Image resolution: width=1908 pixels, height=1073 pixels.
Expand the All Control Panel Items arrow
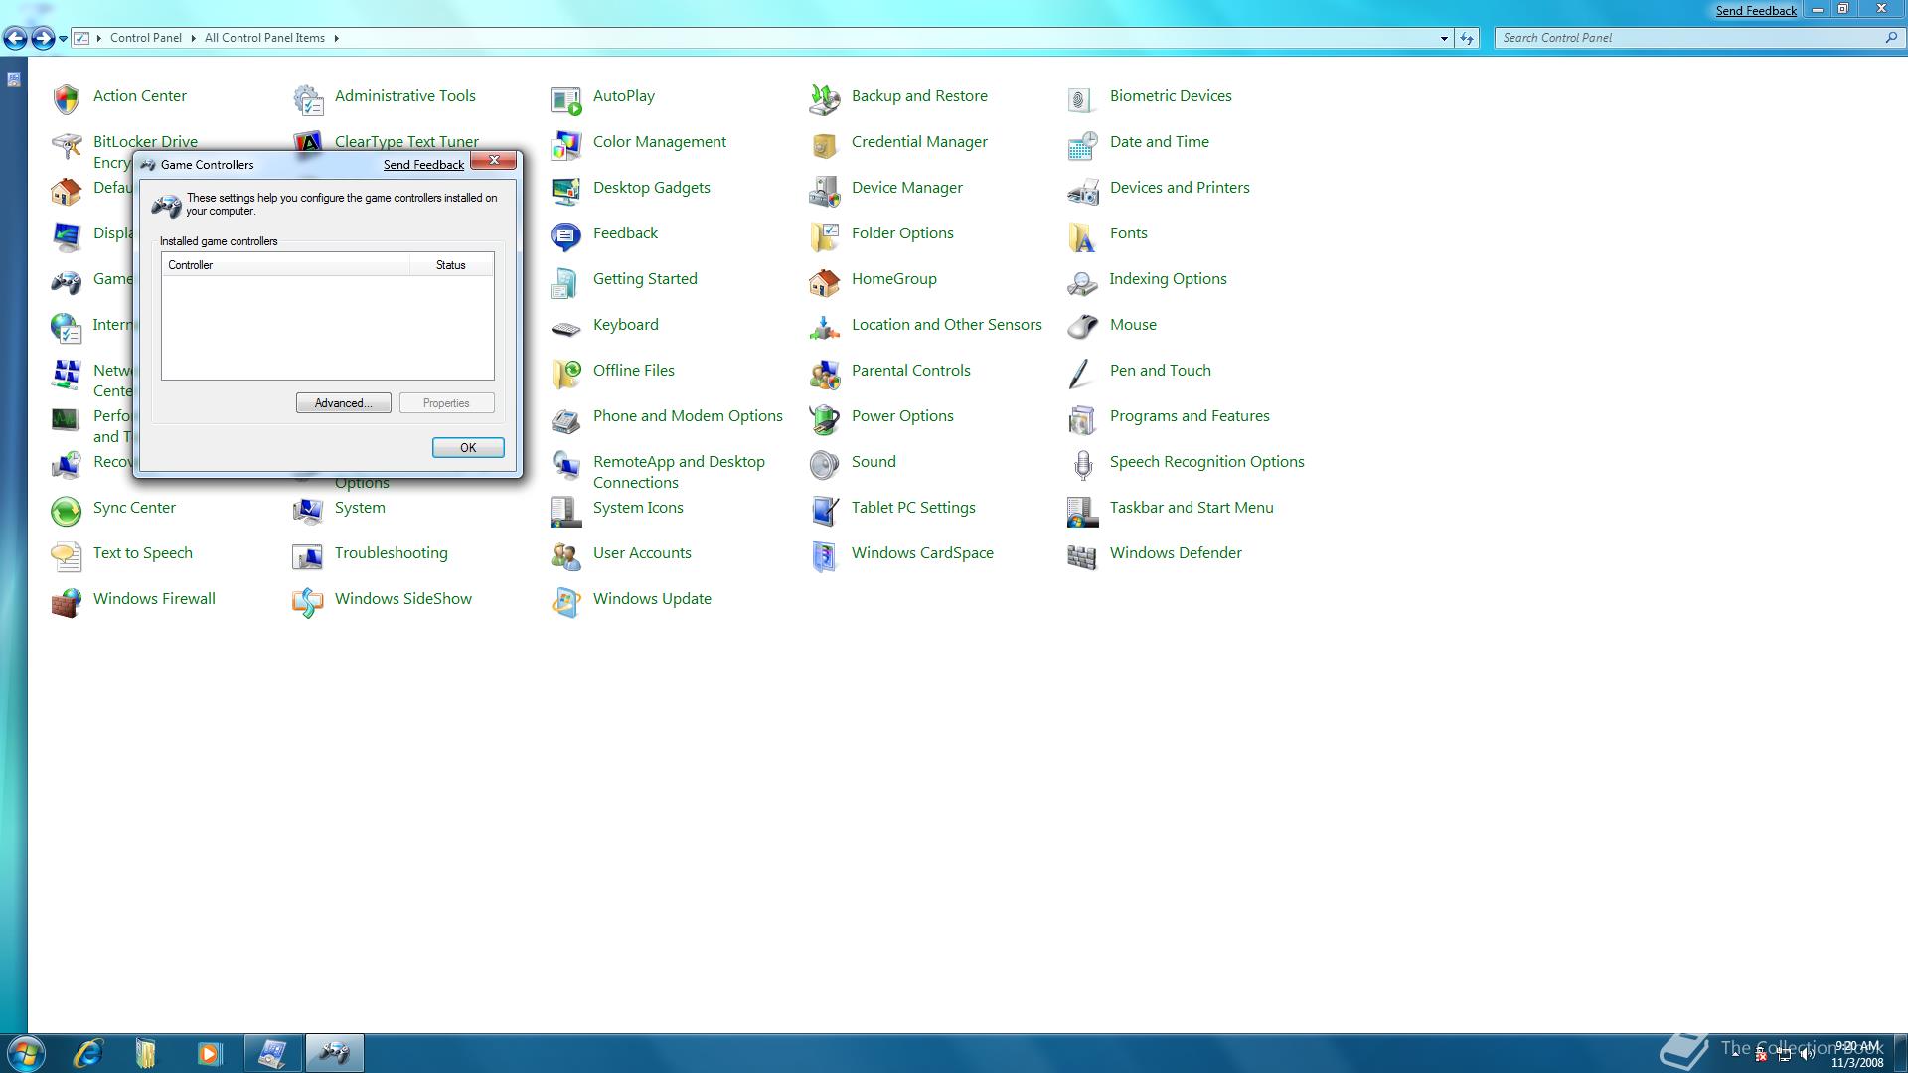click(336, 38)
